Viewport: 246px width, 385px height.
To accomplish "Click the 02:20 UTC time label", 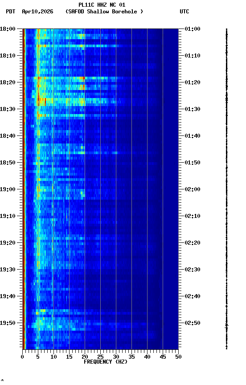I will point(193,243).
